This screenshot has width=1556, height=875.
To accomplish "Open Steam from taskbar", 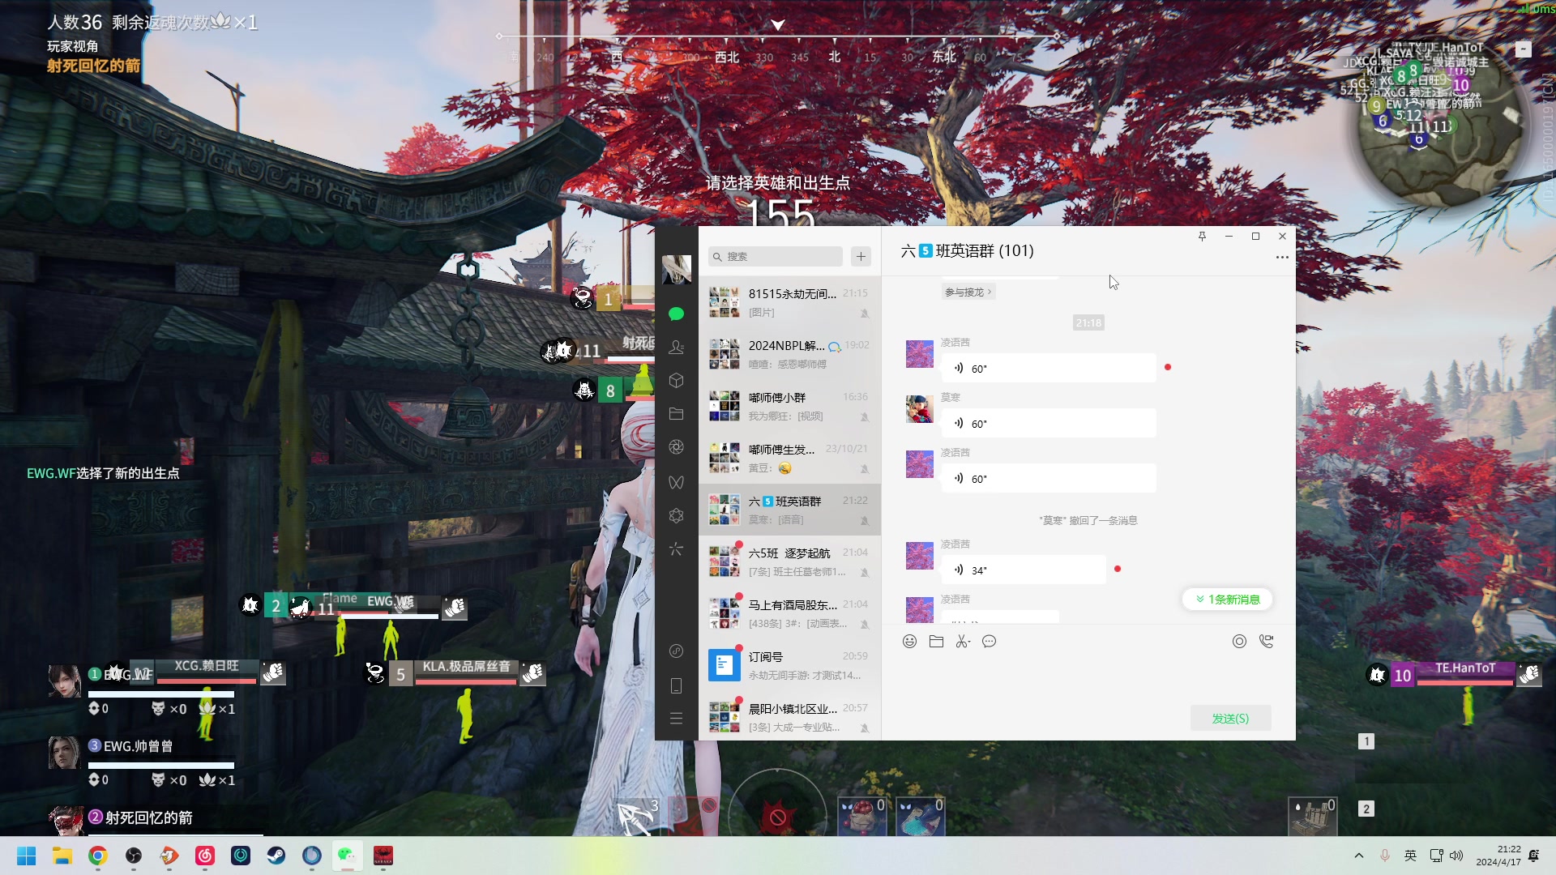I will 276,856.
